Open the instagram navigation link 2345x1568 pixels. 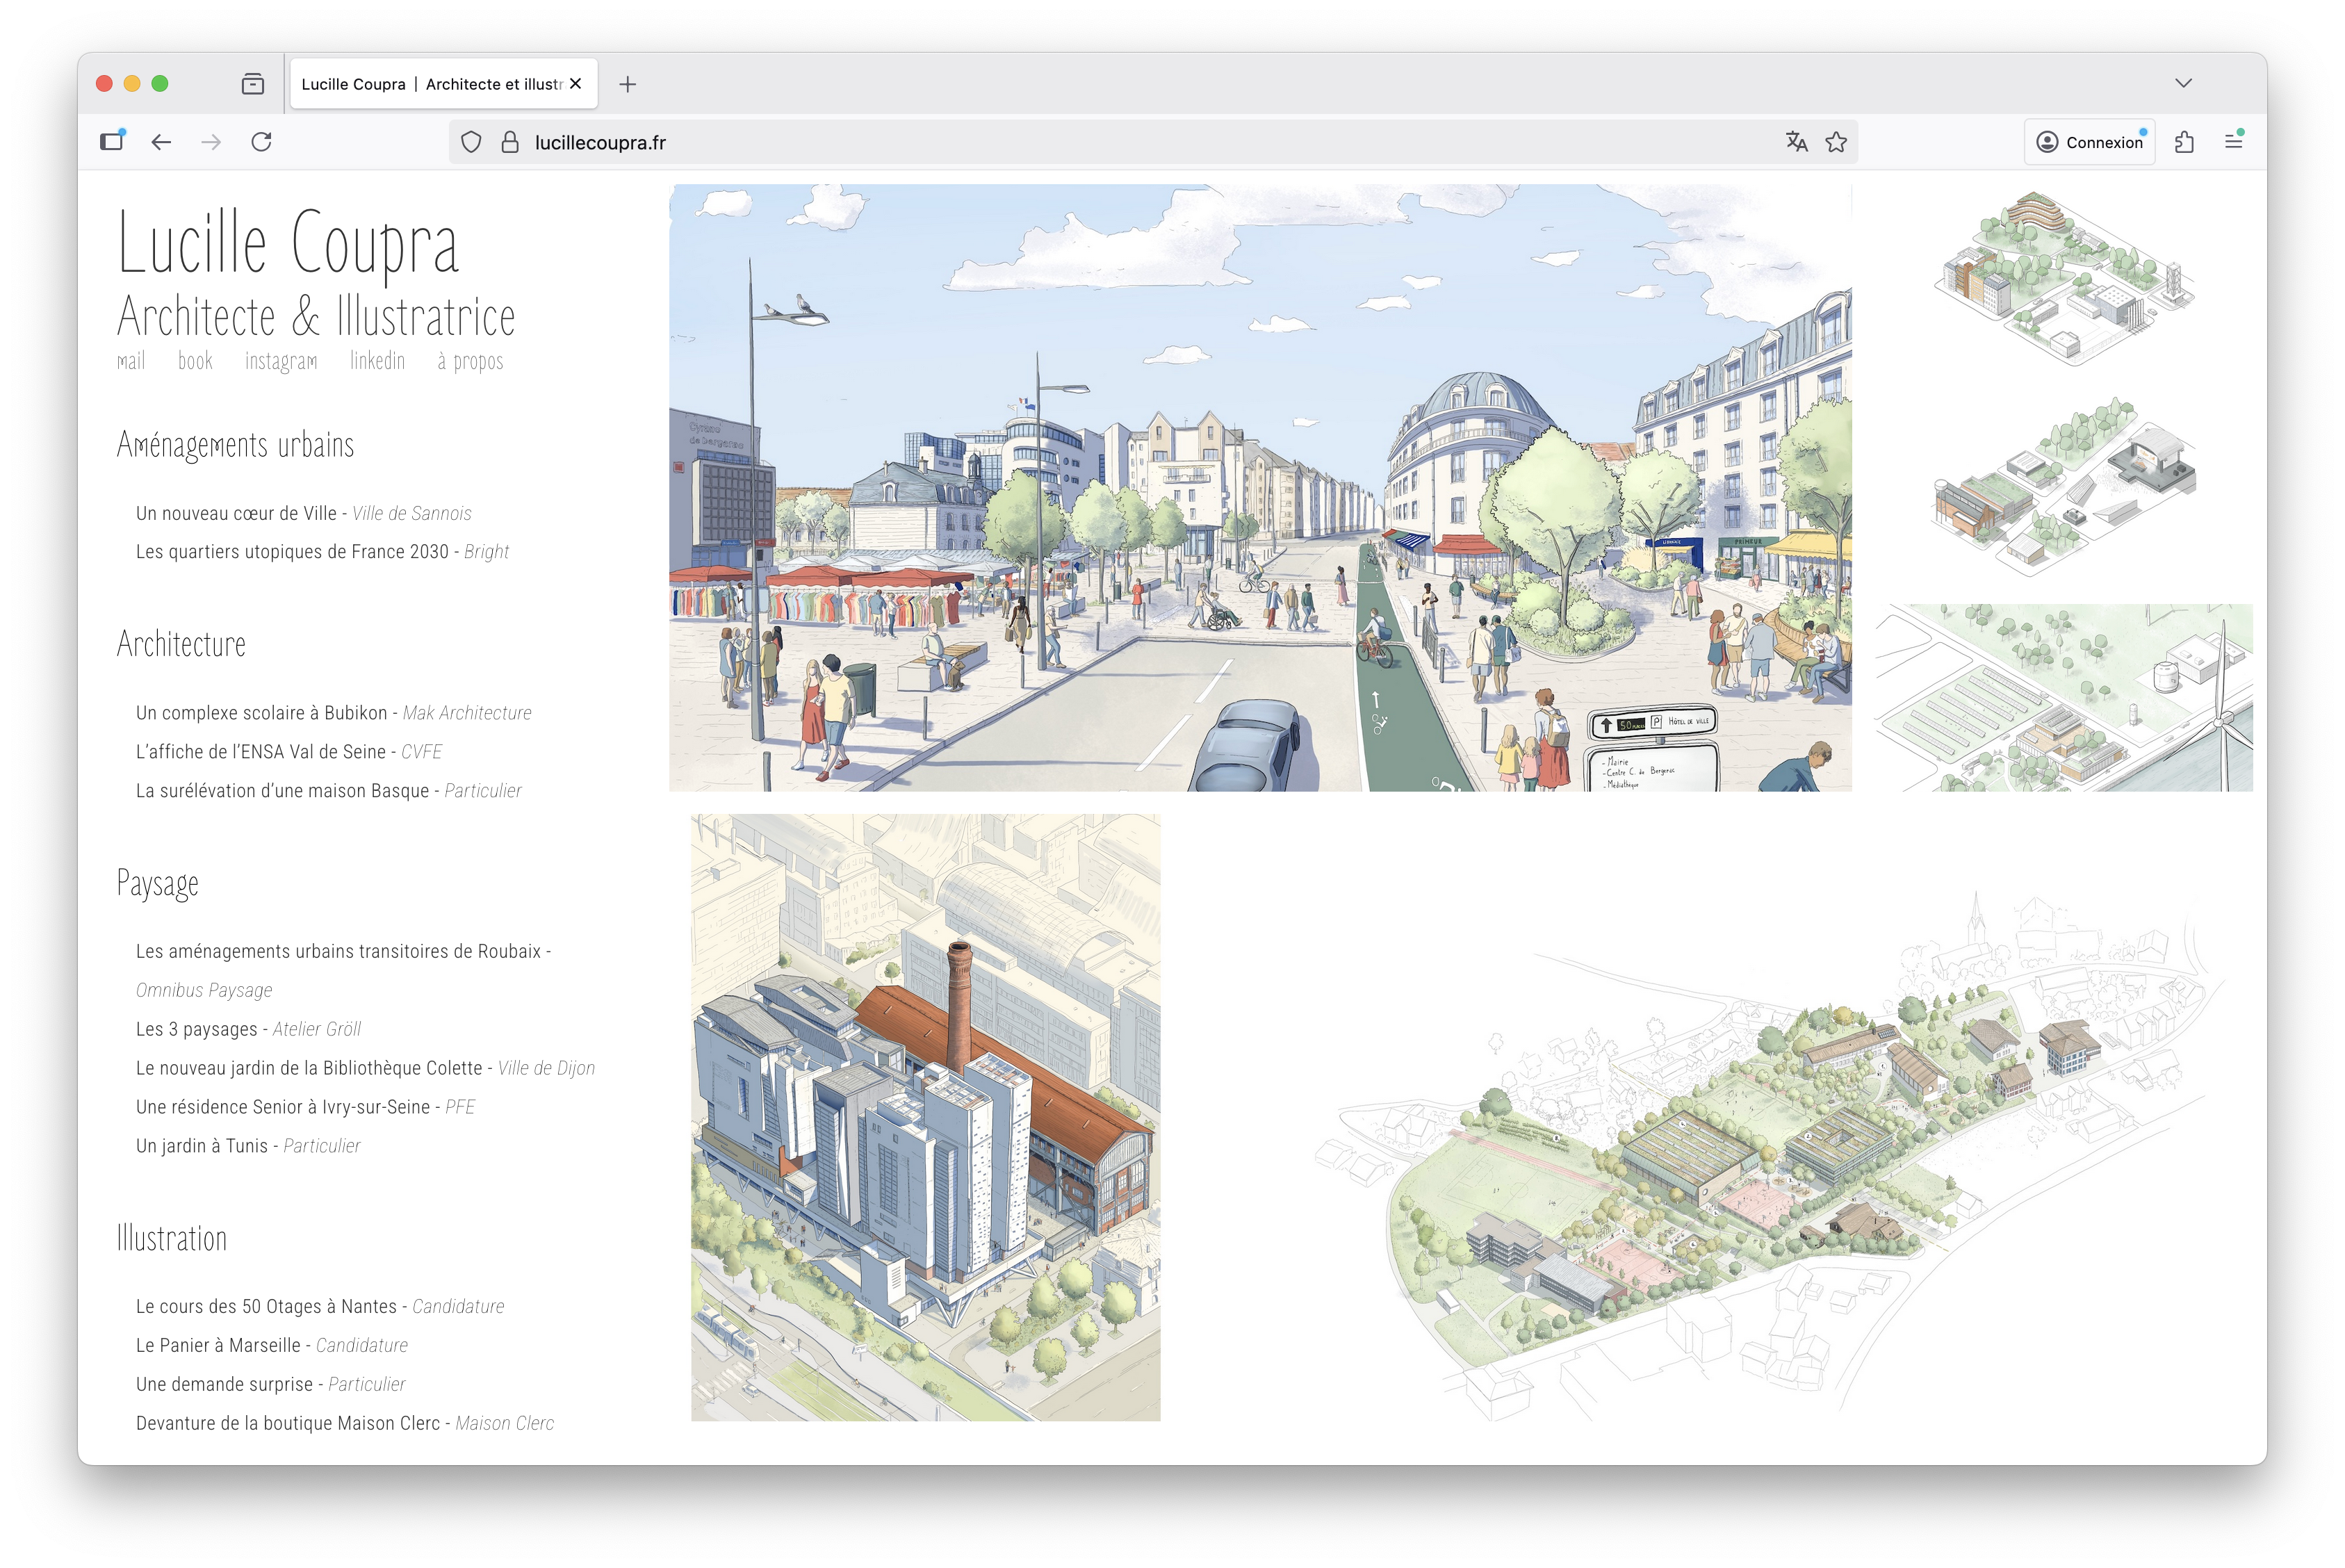coord(281,361)
